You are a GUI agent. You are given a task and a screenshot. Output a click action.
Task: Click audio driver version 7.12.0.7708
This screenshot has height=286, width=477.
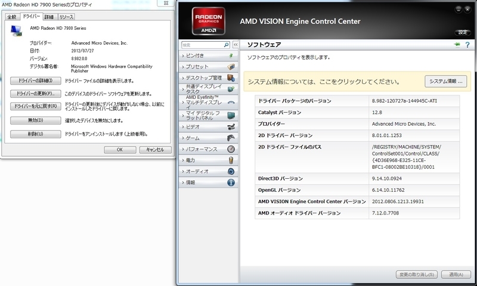click(x=385, y=213)
